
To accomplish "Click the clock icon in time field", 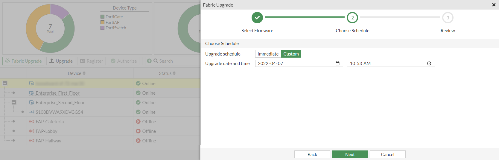I will [429, 63].
